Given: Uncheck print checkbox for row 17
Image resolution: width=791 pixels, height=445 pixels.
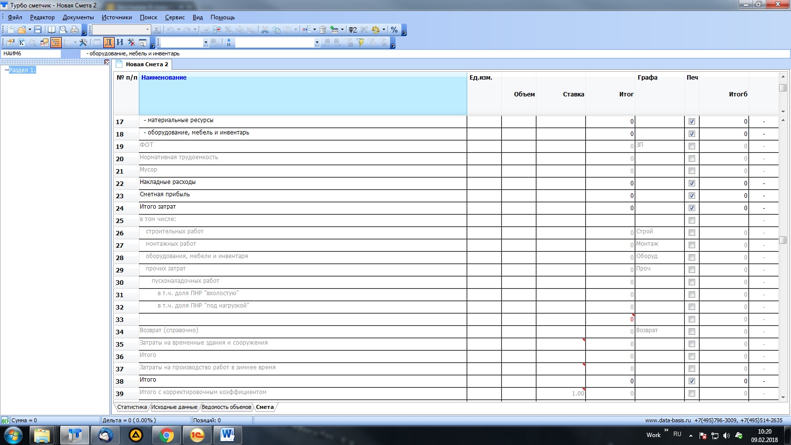Looking at the screenshot, I should [692, 122].
